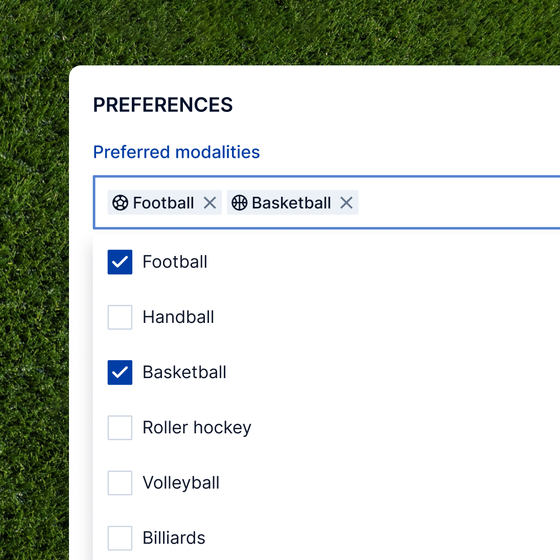Enable the Billiards checkbox
560x560 pixels.
point(120,538)
